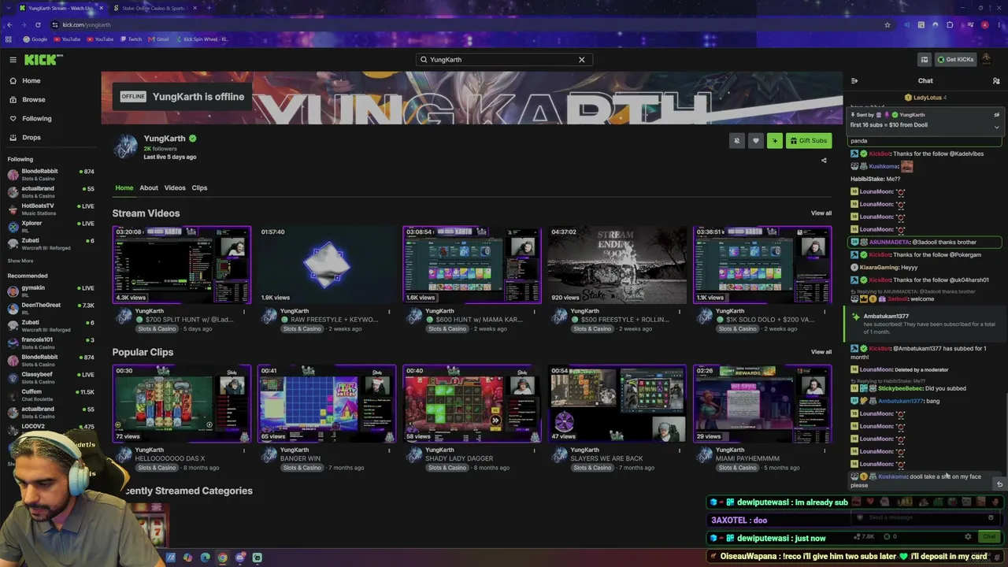Reload the browser page
This screenshot has height=567, width=1008.
[x=38, y=25]
